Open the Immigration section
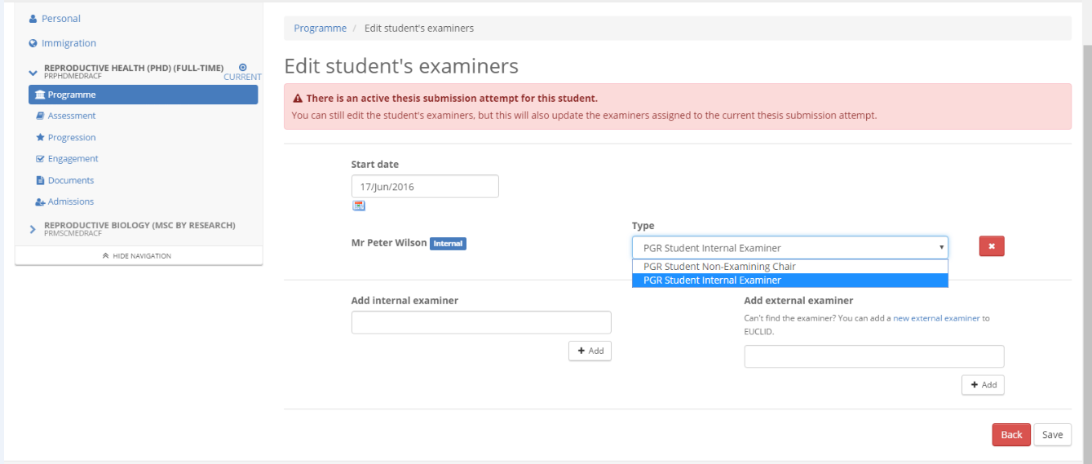 [x=62, y=43]
